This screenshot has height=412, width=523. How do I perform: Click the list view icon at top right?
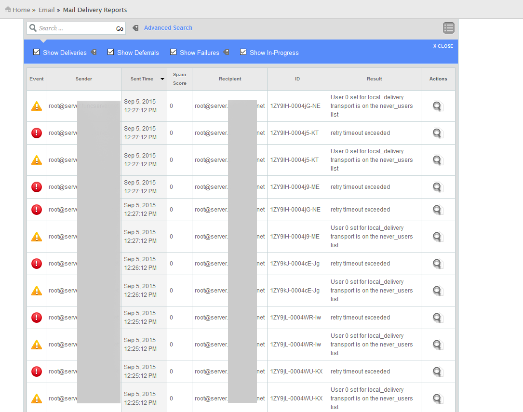click(x=448, y=28)
